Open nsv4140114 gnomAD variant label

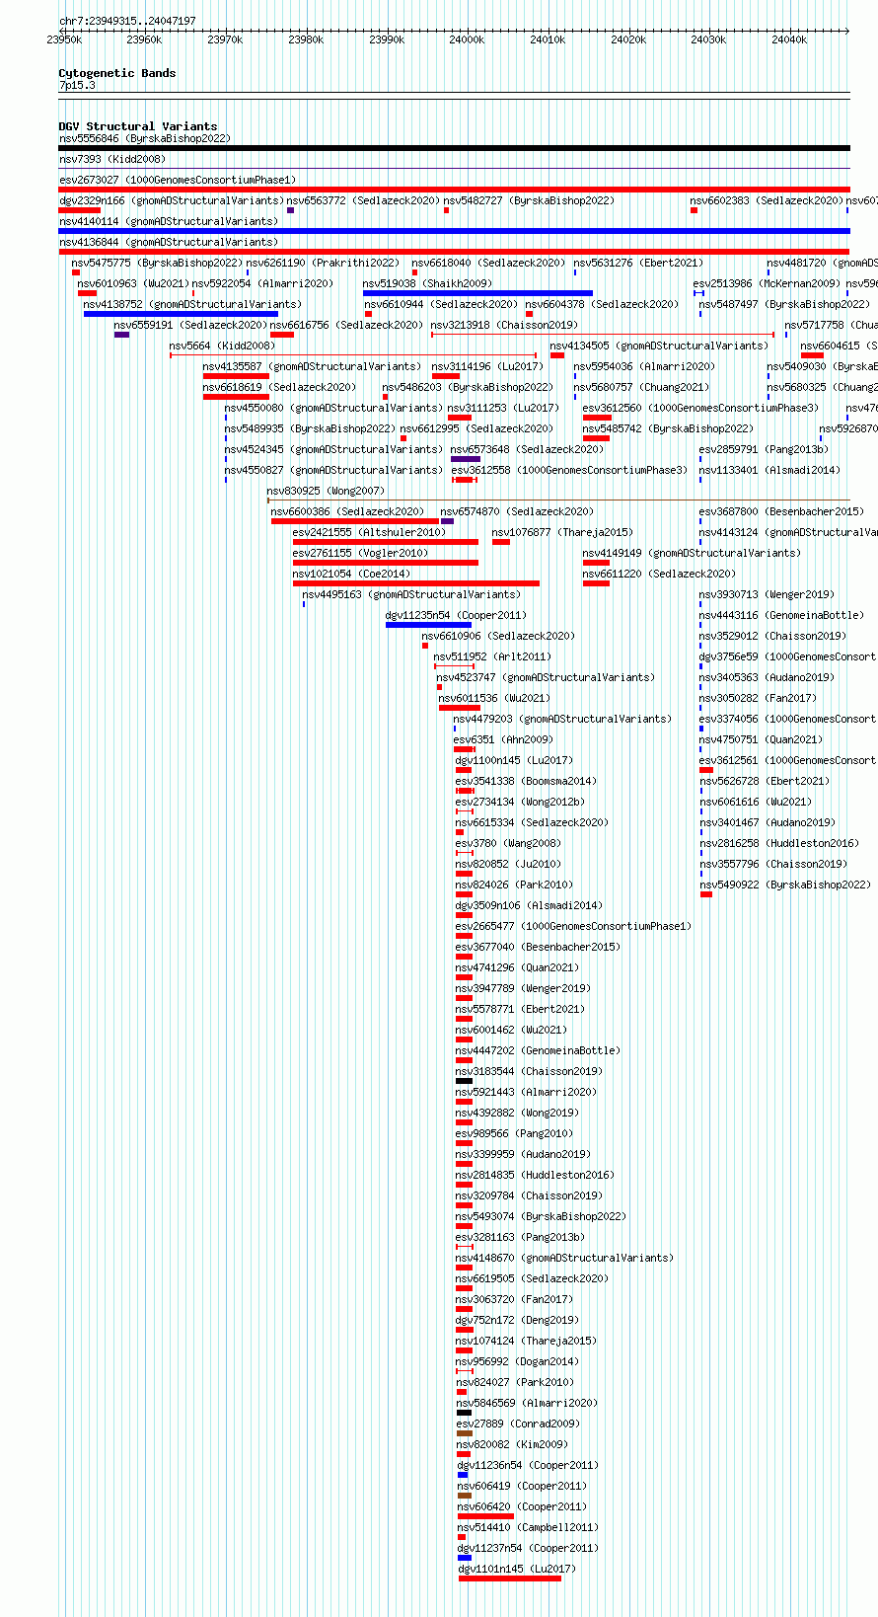[169, 221]
